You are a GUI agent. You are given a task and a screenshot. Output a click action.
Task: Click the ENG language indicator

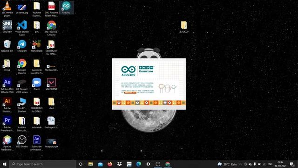(270, 164)
